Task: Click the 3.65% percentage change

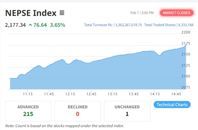Action: click(x=57, y=25)
